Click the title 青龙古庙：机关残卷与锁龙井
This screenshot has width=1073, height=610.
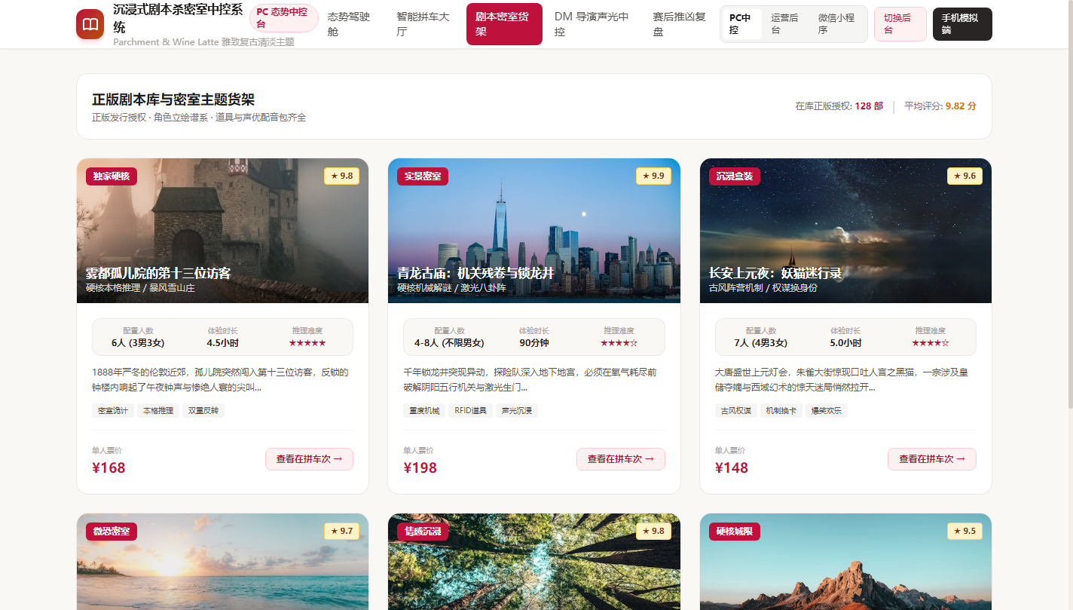pos(475,273)
